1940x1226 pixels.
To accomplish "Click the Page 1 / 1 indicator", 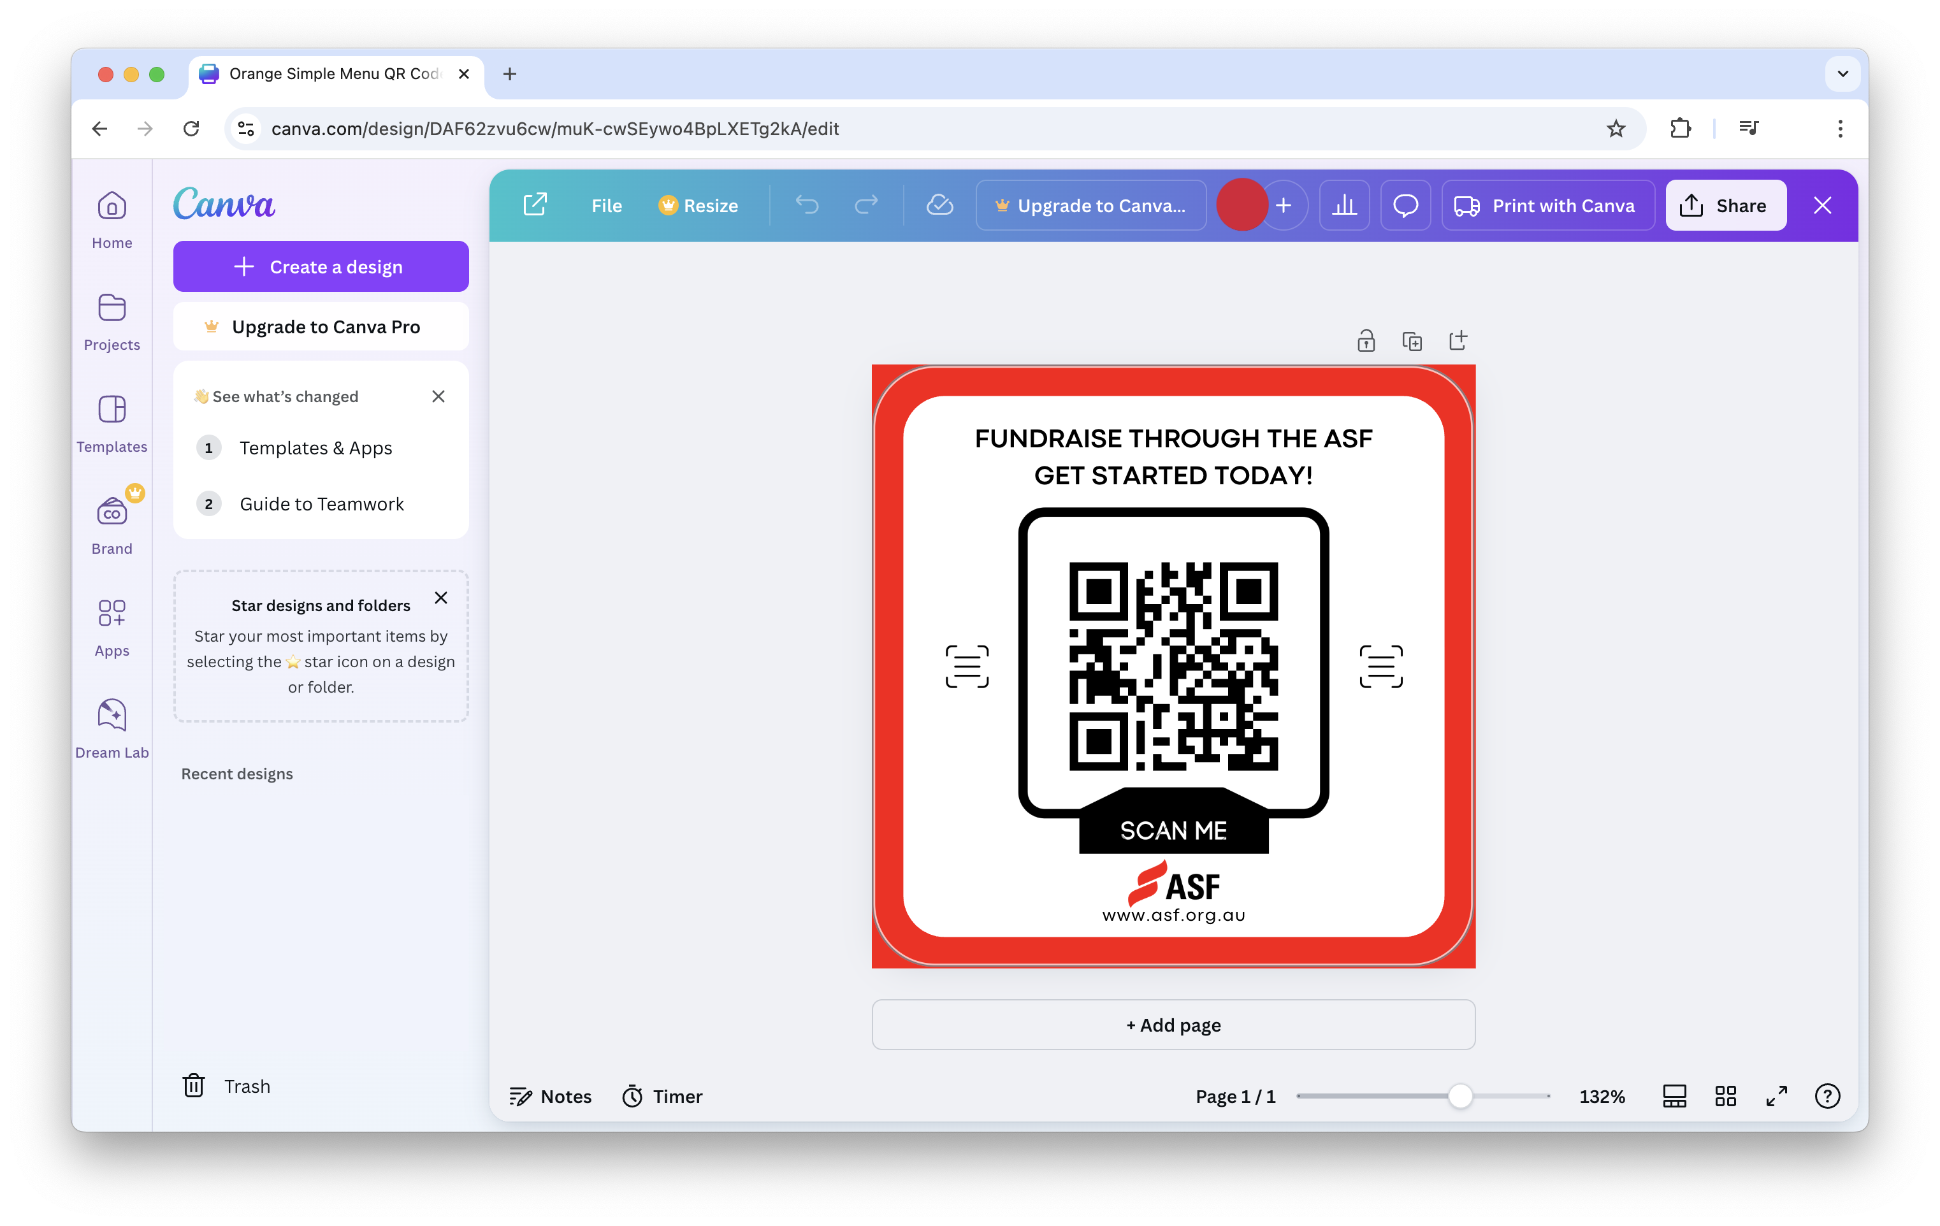I will coord(1235,1096).
